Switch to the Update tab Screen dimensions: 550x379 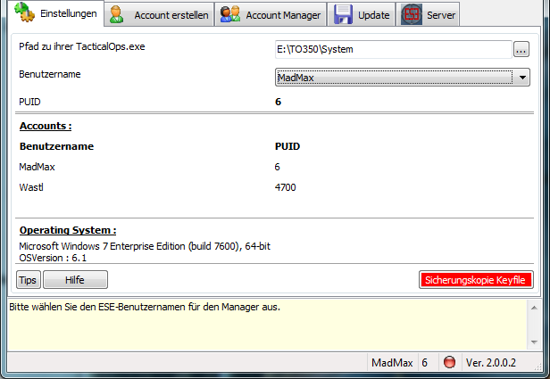[362, 14]
